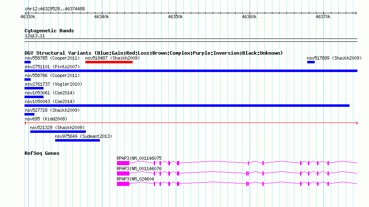Open the esv2761737 (Vogler2010) variant label
The width and height of the screenshot is (369, 207).
(53, 84)
